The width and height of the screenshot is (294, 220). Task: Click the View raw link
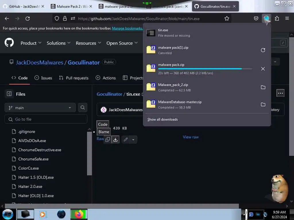[191, 137]
